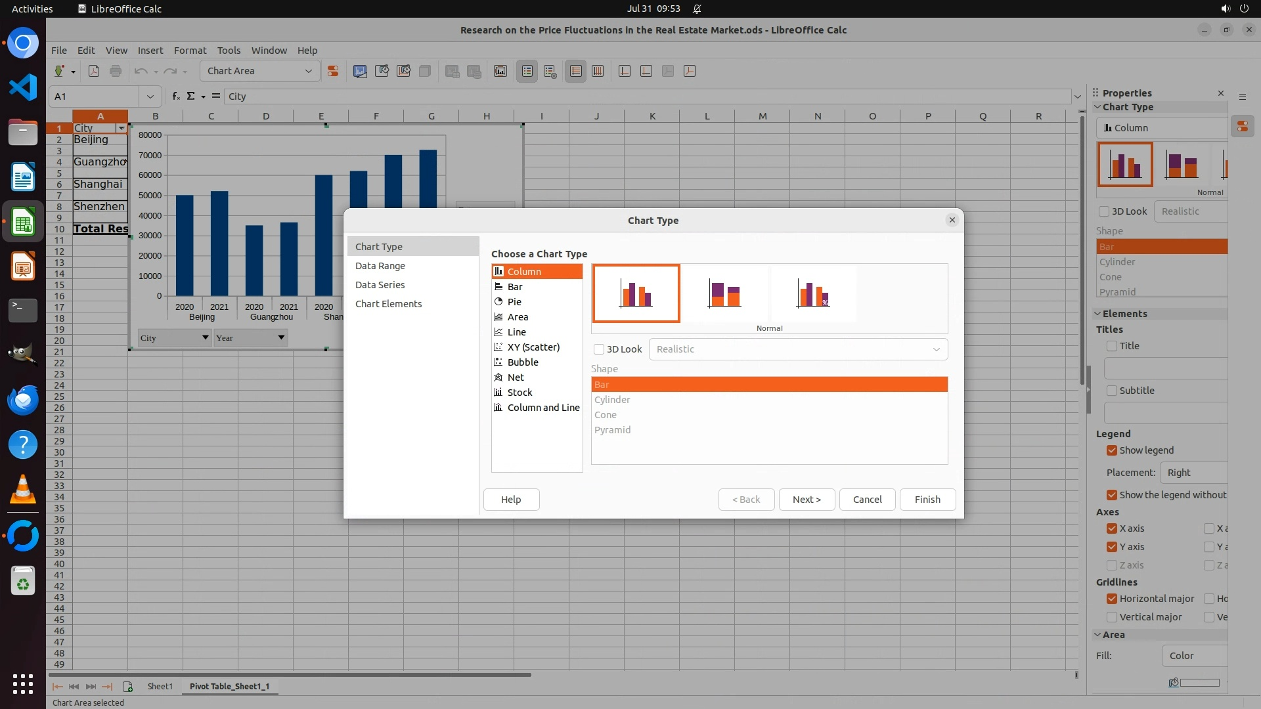Image resolution: width=1261 pixels, height=709 pixels.
Task: Expand the Chart Area element selector
Action: 308,71
